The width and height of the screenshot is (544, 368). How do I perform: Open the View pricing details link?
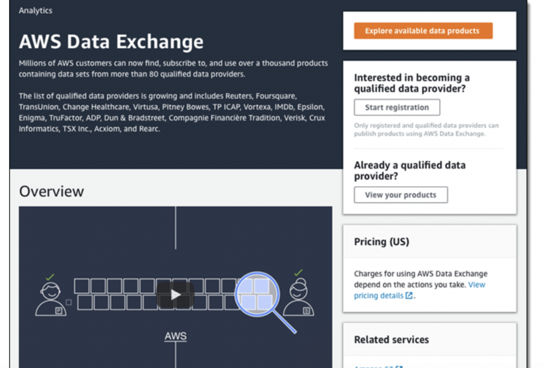[x=420, y=290]
